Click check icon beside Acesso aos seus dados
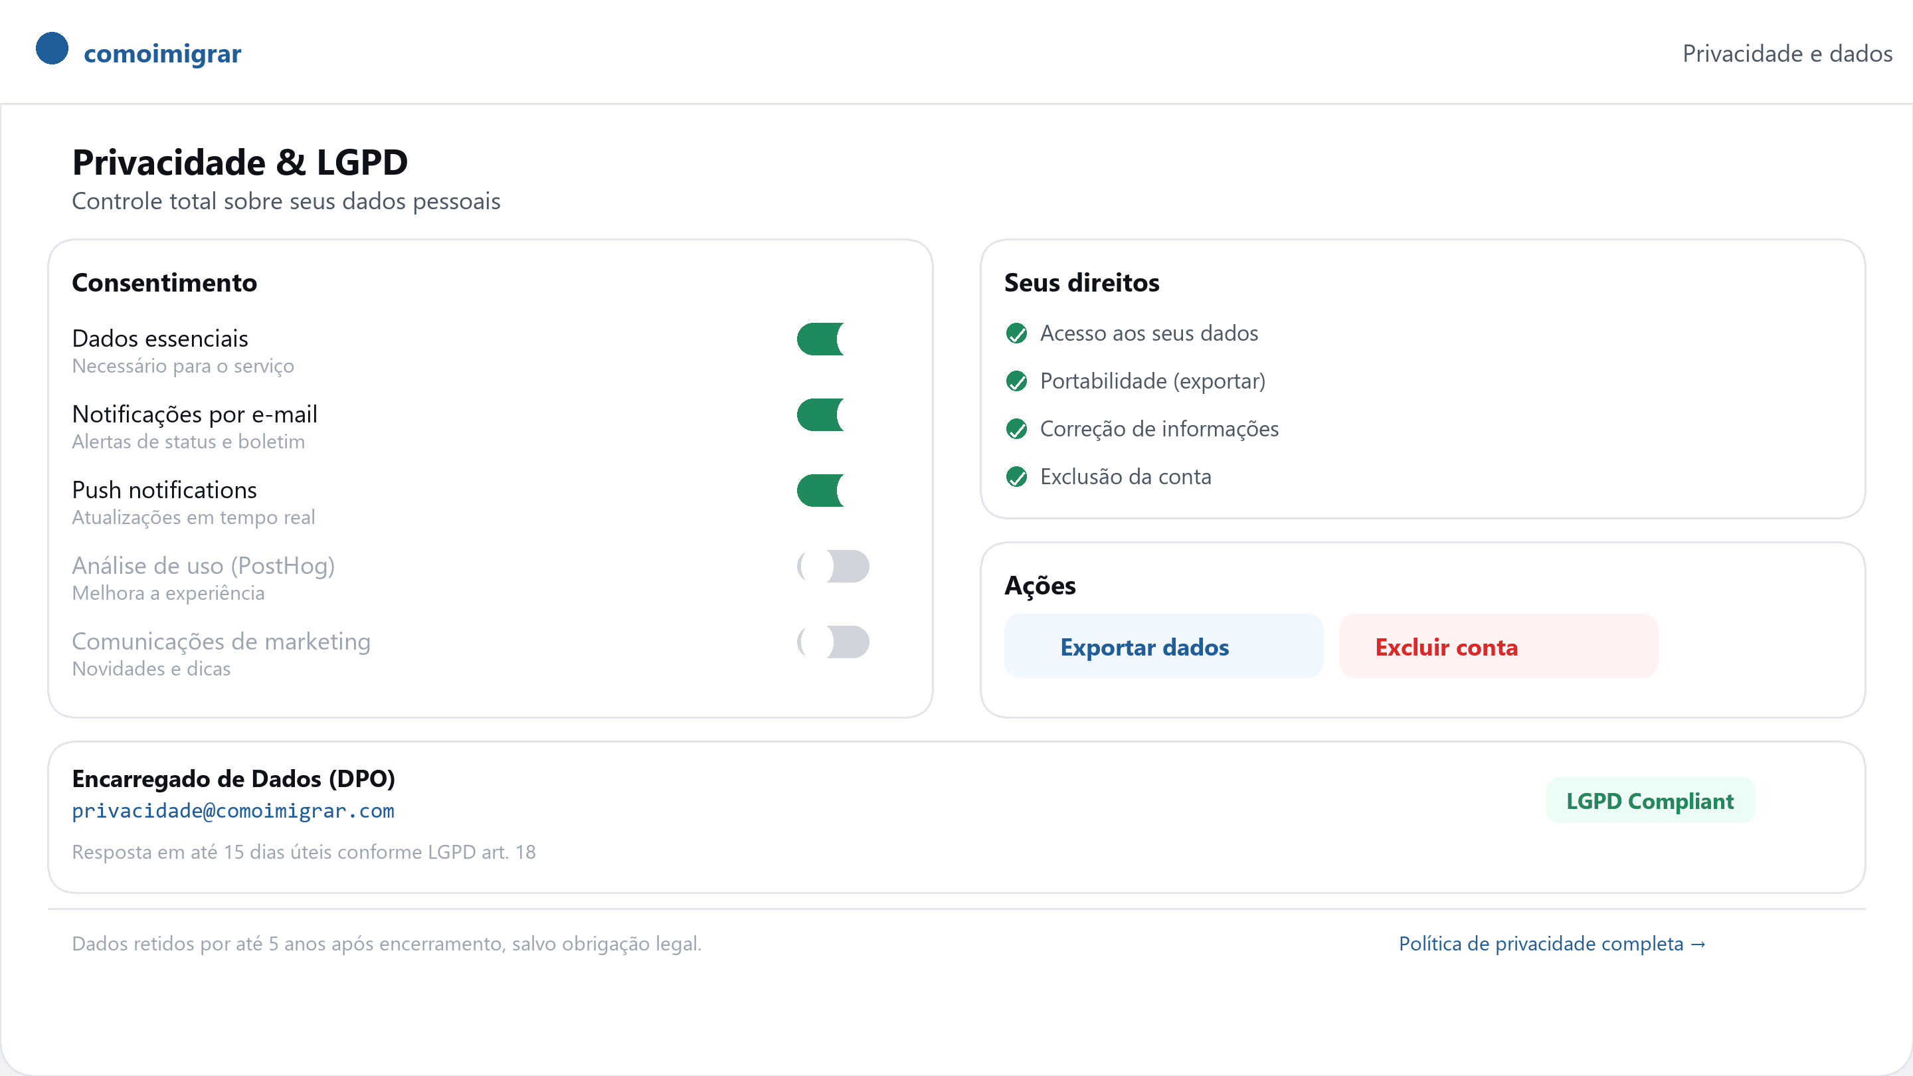Image resolution: width=1913 pixels, height=1076 pixels. coord(1017,333)
